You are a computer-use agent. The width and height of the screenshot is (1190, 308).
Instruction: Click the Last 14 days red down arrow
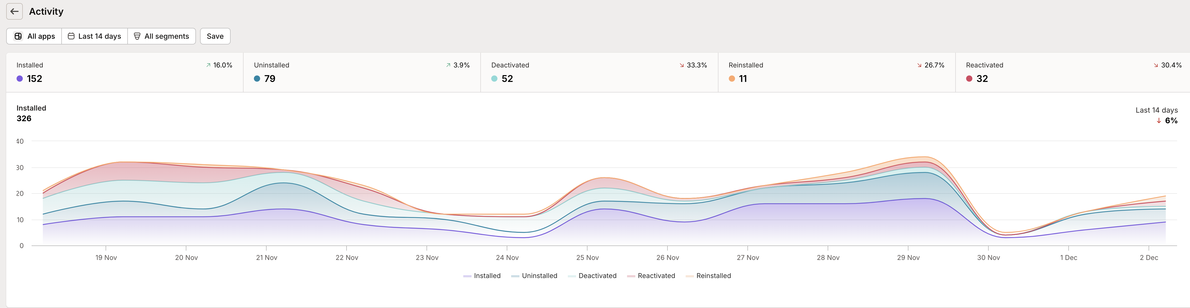1159,121
